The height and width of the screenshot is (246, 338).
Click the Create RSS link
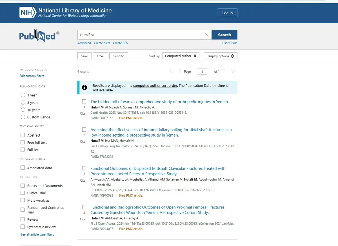pos(120,43)
